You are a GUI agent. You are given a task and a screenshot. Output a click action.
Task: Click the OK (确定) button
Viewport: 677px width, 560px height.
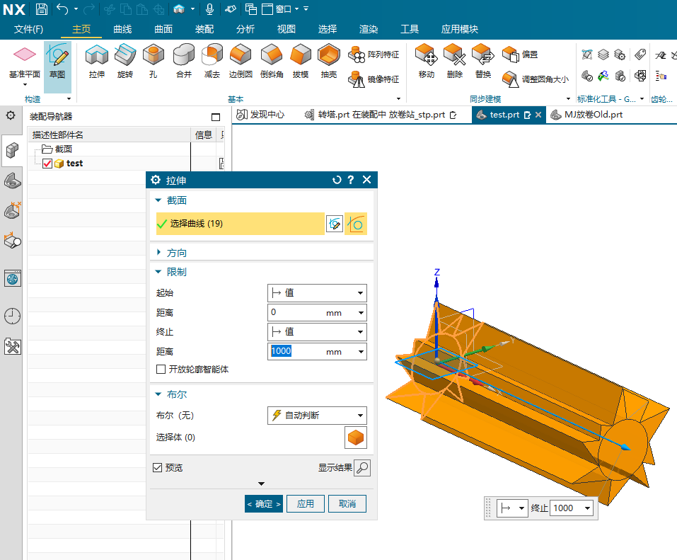[264, 504]
